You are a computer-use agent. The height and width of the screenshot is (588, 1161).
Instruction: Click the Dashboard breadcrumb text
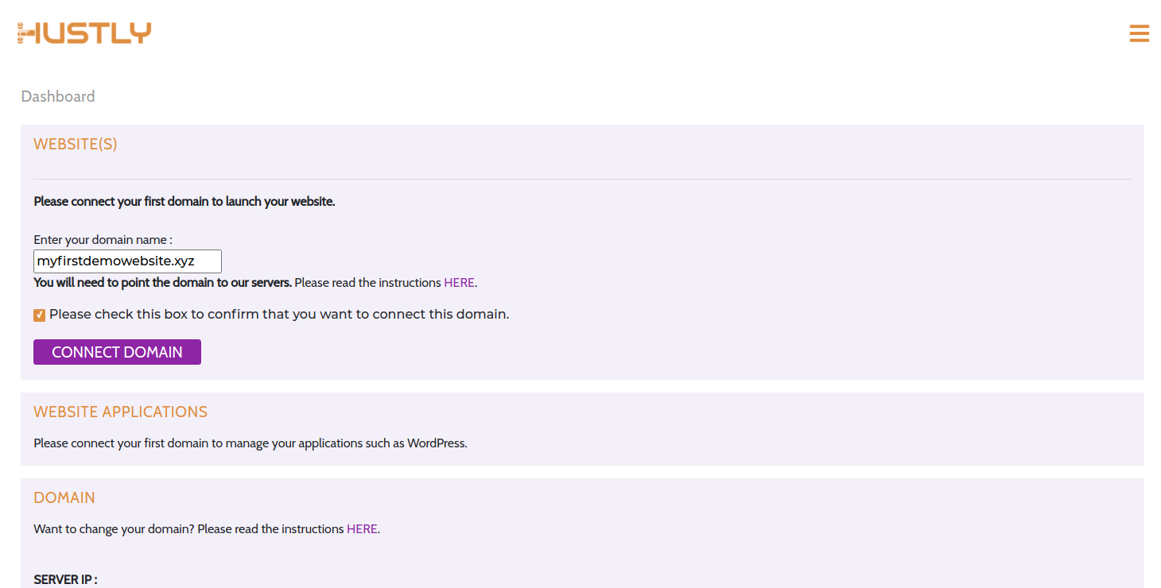tap(58, 96)
